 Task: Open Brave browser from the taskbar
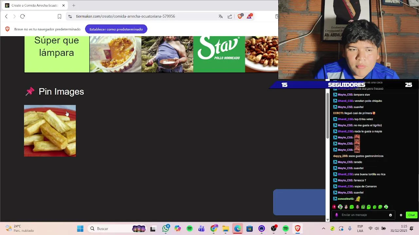[298, 228]
